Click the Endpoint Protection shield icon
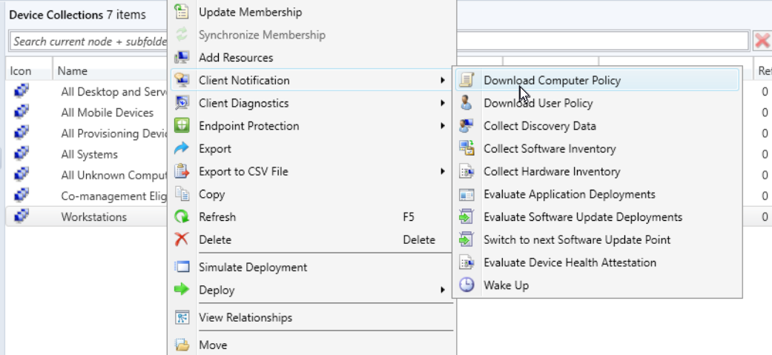 click(x=182, y=126)
